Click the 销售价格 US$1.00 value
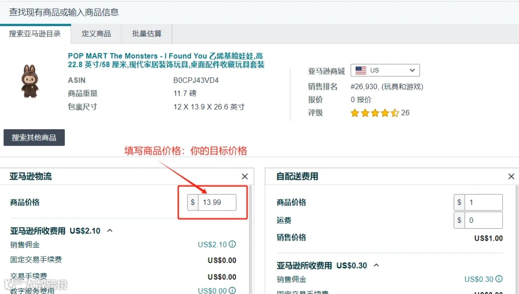This screenshot has width=519, height=294. [489, 238]
